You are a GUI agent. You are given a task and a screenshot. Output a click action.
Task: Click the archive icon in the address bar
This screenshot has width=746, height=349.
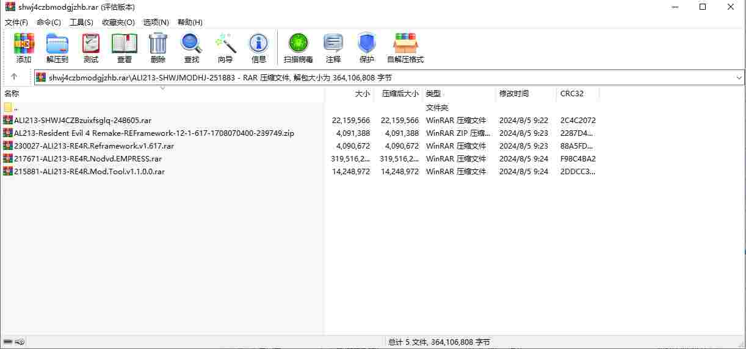(x=41, y=77)
